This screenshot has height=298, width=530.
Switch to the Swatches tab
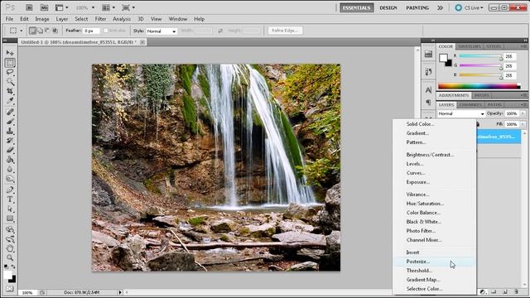(x=470, y=46)
